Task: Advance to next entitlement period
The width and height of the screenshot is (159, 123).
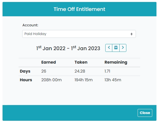Action: point(123,48)
